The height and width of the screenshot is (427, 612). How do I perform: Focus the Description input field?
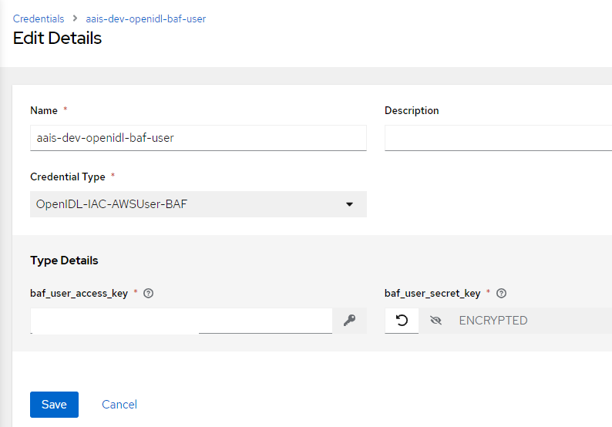(x=499, y=138)
